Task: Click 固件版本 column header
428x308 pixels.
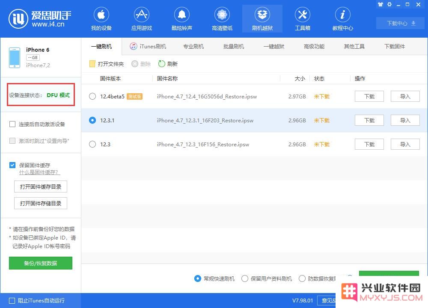Action: pyautogui.click(x=110, y=79)
